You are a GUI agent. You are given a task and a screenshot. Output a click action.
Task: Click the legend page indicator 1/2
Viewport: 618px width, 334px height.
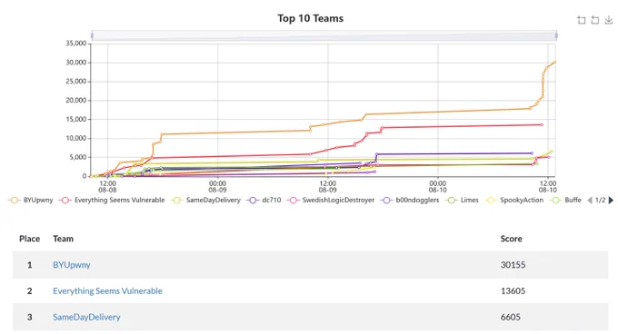coord(600,201)
